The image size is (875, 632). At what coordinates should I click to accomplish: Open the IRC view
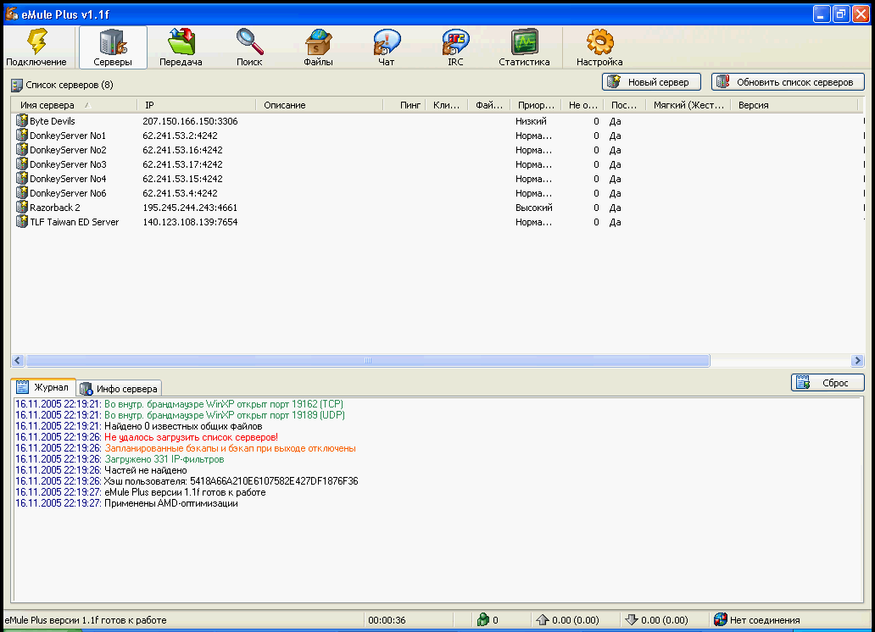click(455, 48)
